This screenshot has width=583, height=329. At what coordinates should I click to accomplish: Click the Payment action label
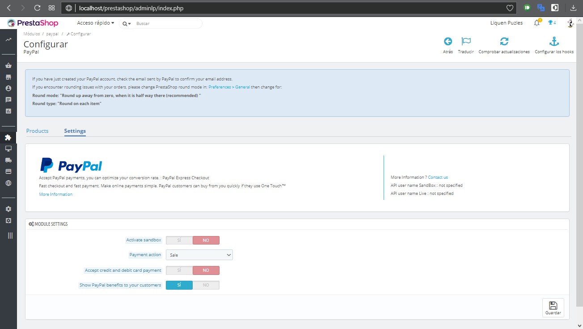145,255
